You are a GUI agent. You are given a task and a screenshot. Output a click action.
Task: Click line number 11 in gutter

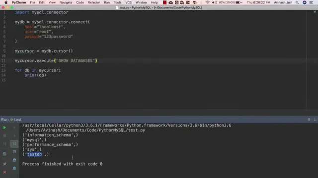tap(3, 61)
